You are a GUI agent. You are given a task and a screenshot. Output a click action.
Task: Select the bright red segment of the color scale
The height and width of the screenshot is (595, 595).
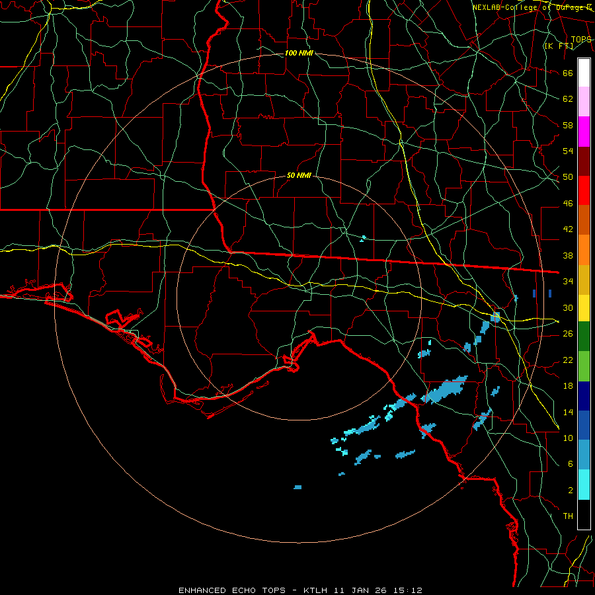pyautogui.click(x=584, y=190)
